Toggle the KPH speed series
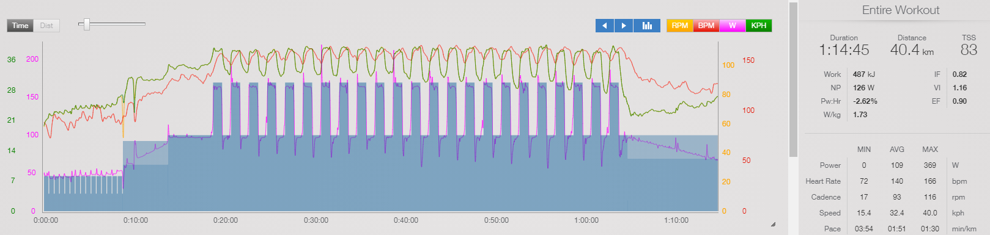The image size is (990, 235). (x=759, y=26)
